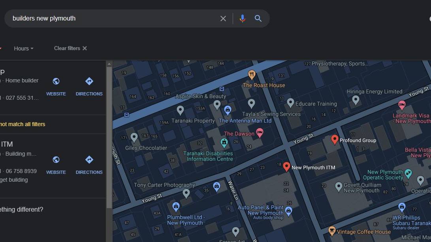
Task: Open Plumbwell Ltd shop pin
Action: (176, 207)
